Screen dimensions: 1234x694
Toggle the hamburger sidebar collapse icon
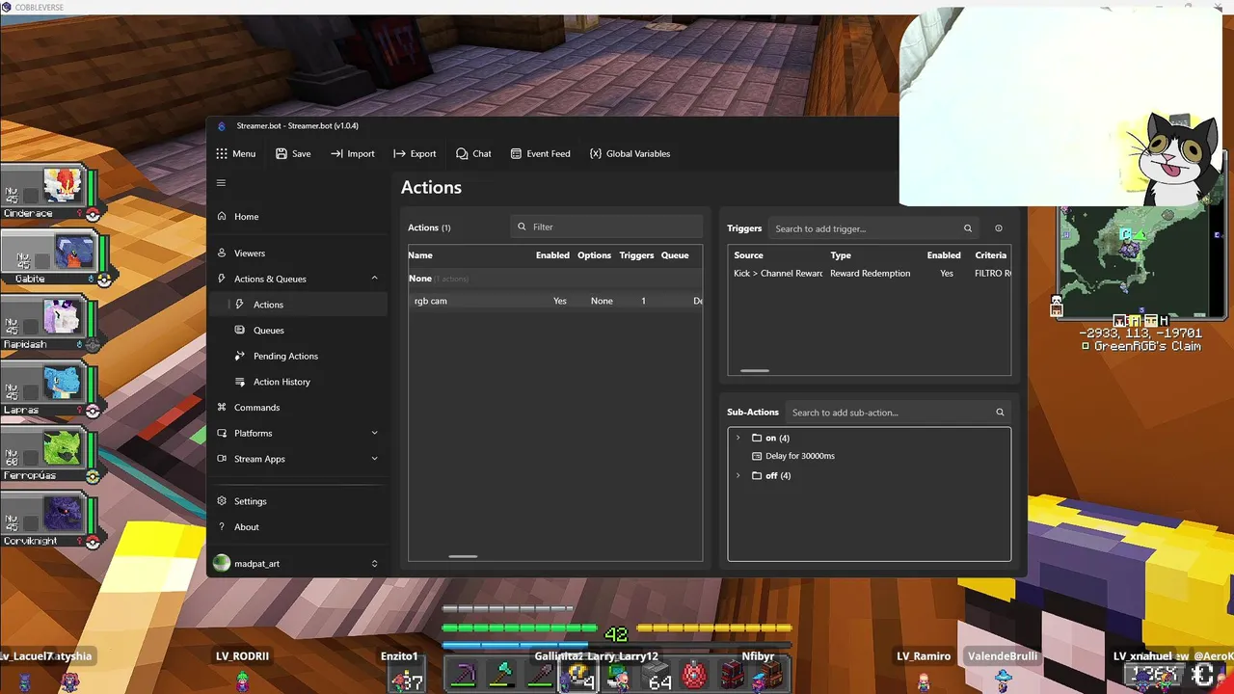click(x=221, y=182)
